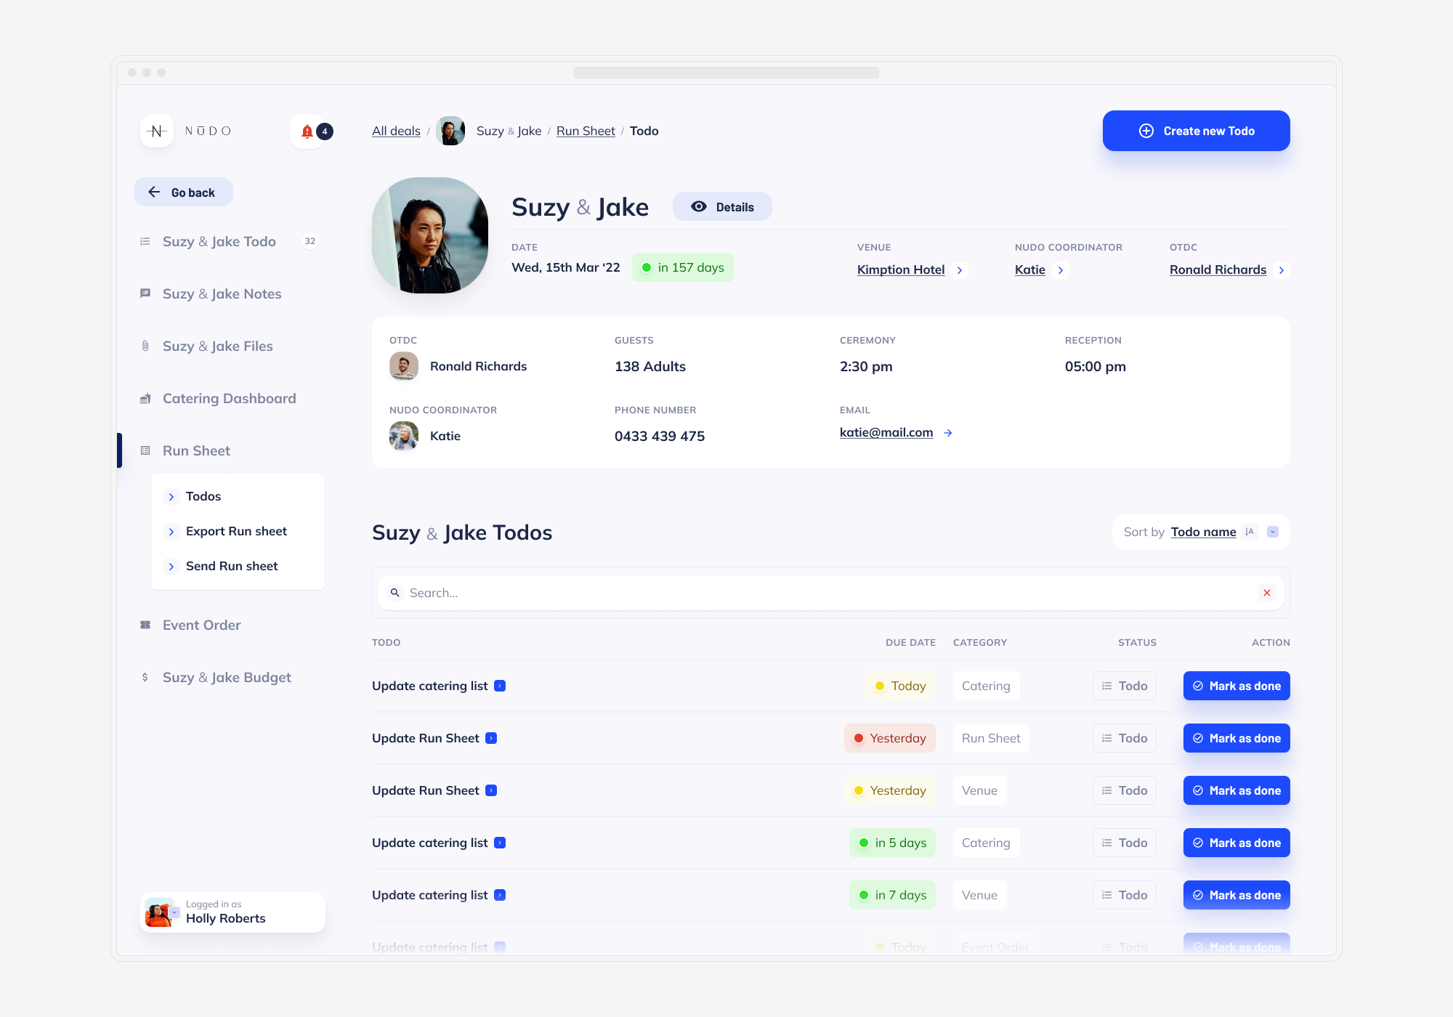Screen dimensions: 1453x1017
Task: Open Suzy & Jake Notes
Action: (222, 293)
